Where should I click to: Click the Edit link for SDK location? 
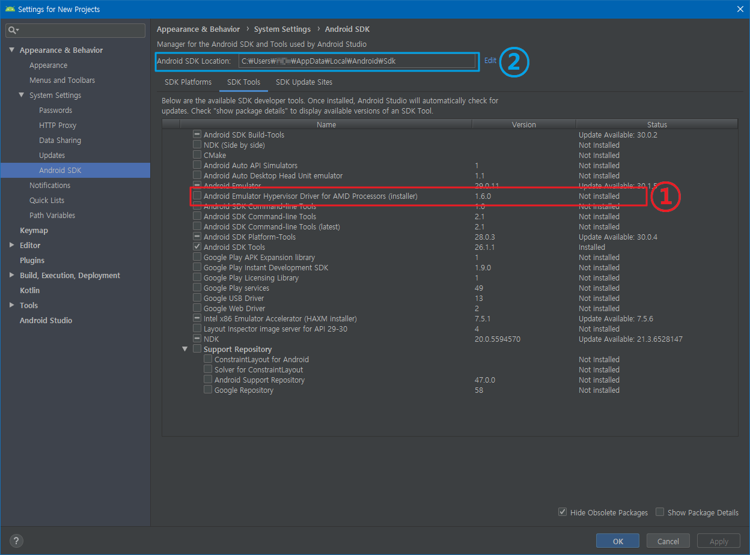point(490,61)
